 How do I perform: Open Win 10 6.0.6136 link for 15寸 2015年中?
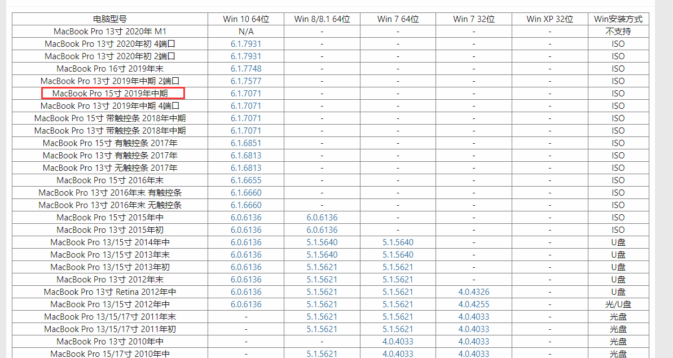[x=246, y=218]
